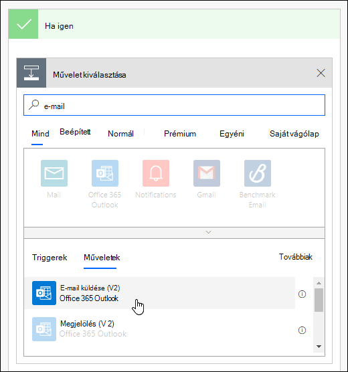Viewport: 348px width, 372px height.
Task: Select the Műveletek tab
Action: tap(102, 258)
